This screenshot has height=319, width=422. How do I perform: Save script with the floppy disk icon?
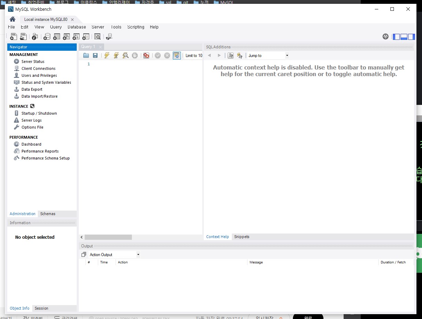[95, 56]
